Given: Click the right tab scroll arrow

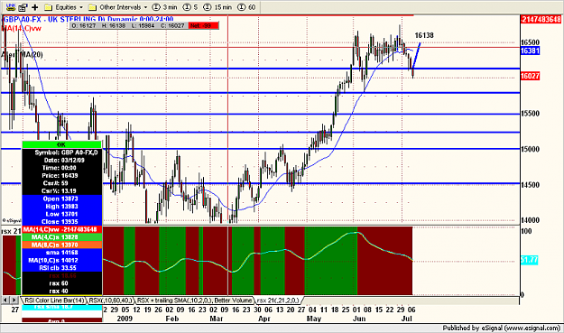Looking at the screenshot, I should 14,300.
